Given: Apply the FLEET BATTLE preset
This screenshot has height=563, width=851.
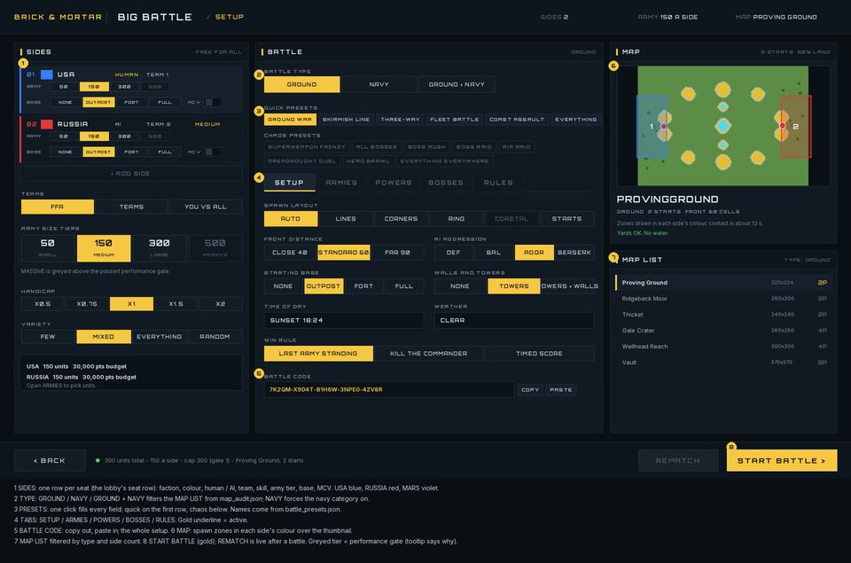Looking at the screenshot, I should [x=454, y=120].
